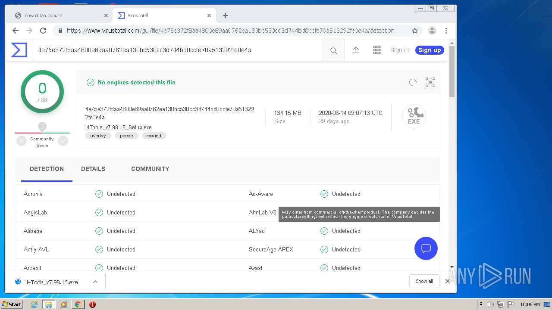The image size is (552, 310).
Task: Click the signed tag
Action: point(154,136)
